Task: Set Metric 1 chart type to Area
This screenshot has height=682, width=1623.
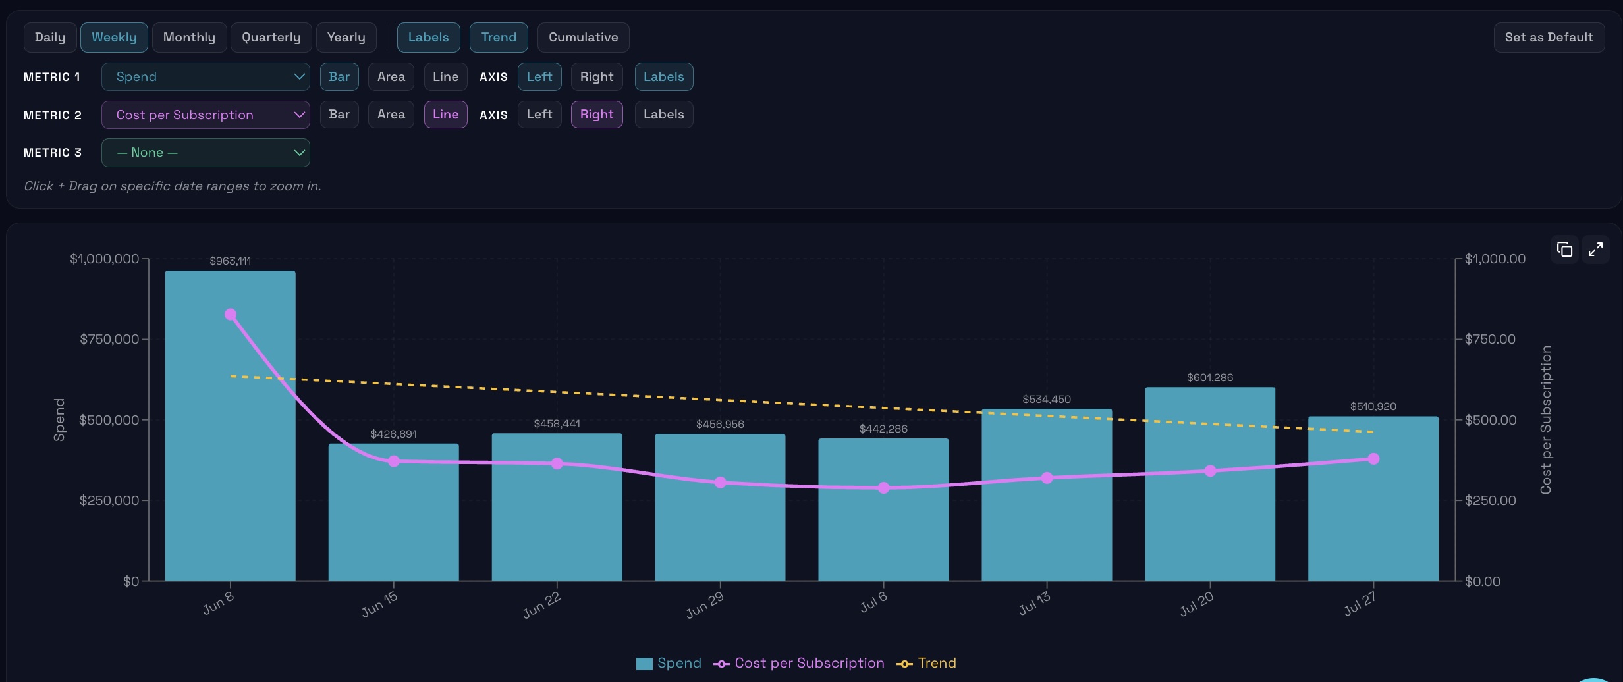Action: (391, 77)
